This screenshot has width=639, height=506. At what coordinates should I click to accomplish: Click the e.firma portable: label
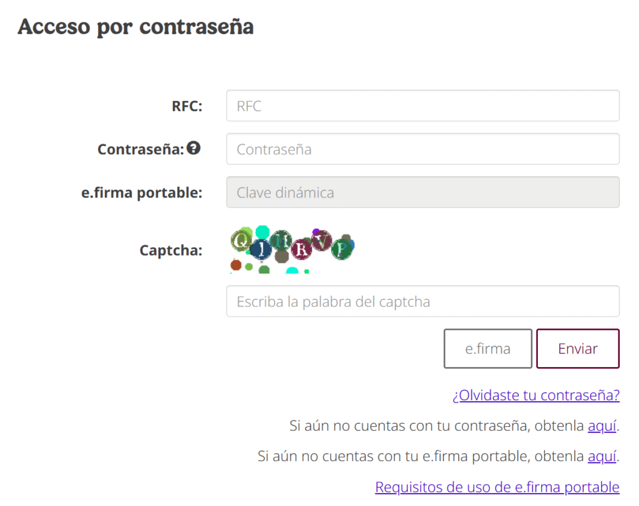[142, 193]
